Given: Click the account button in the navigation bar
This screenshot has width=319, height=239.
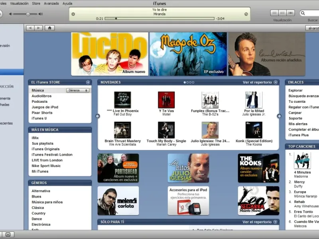Looking at the screenshot, I should (x=312, y=28).
